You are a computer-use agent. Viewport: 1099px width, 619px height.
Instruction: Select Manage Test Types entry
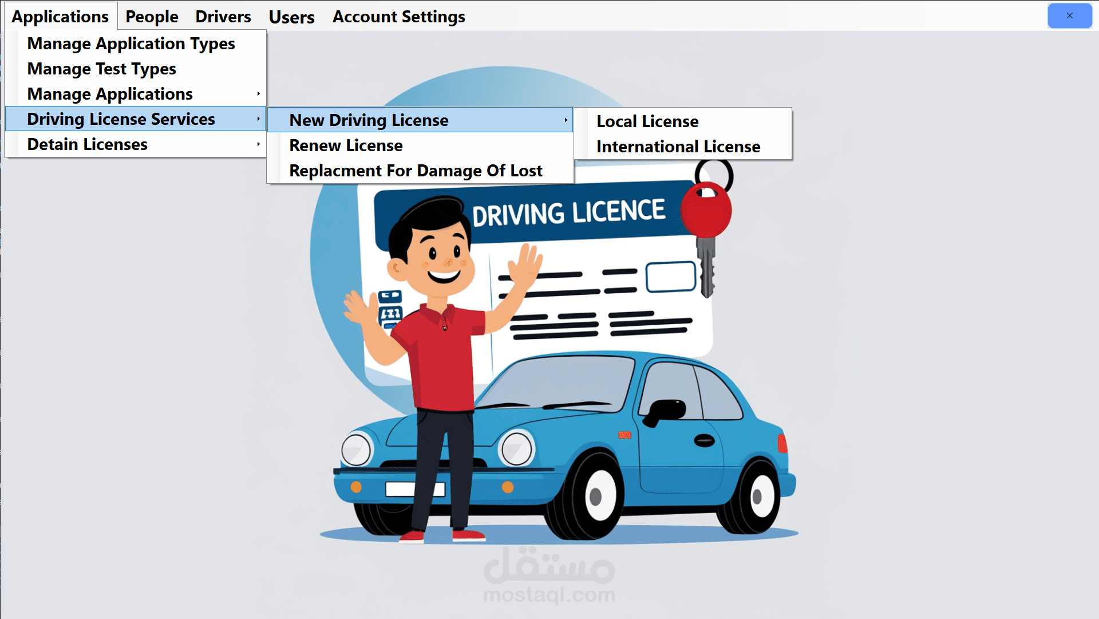[x=102, y=69]
